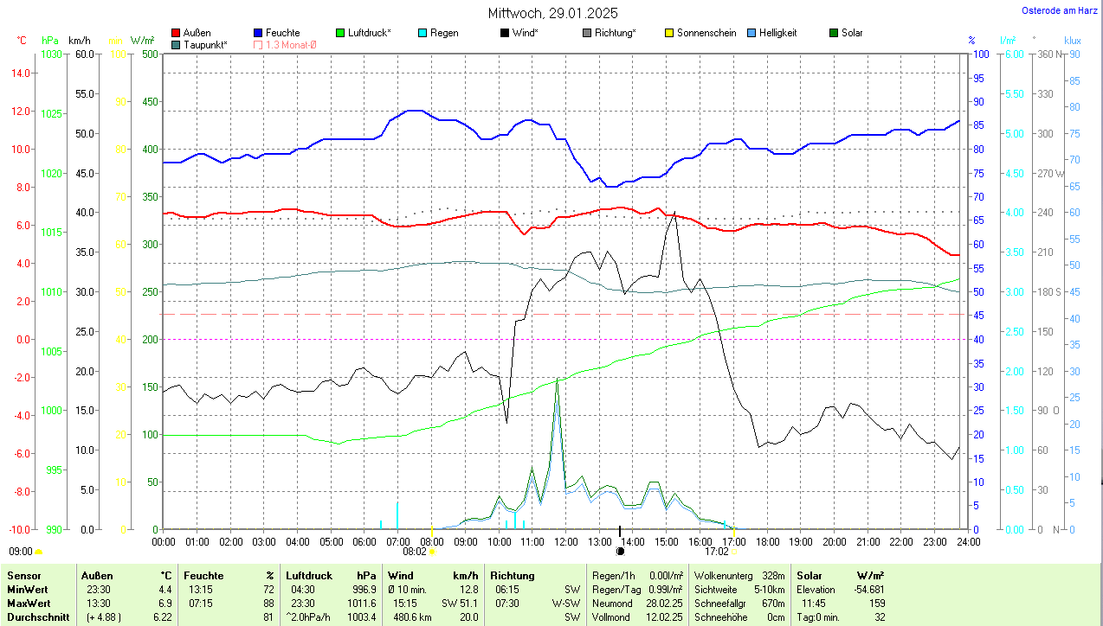Screen dimensions: 1103x626
Task: Click the cyan Regen legend swatch
Action: click(x=422, y=33)
